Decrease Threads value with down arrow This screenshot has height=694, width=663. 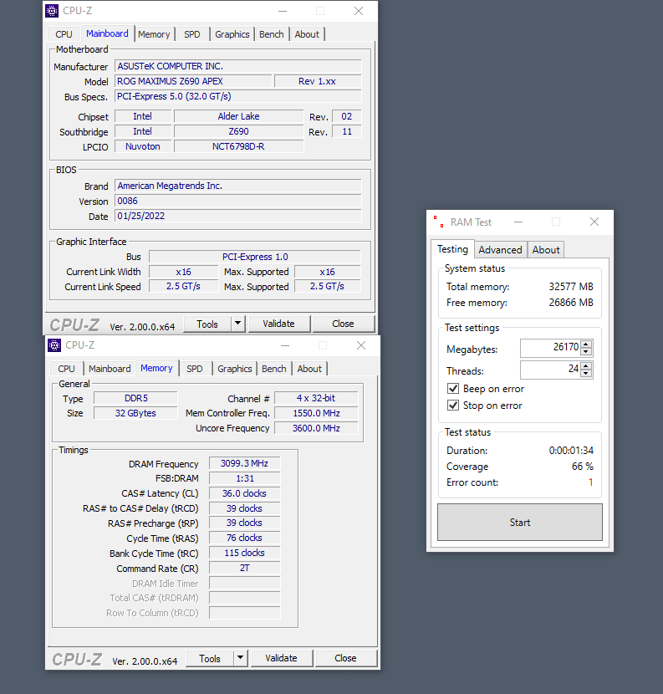coord(586,374)
